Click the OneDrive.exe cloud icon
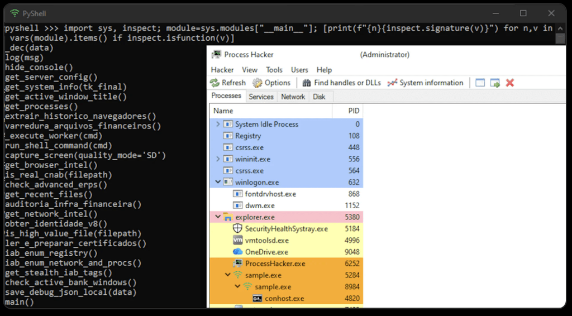Viewport: 572px width, 316px height. 237,252
